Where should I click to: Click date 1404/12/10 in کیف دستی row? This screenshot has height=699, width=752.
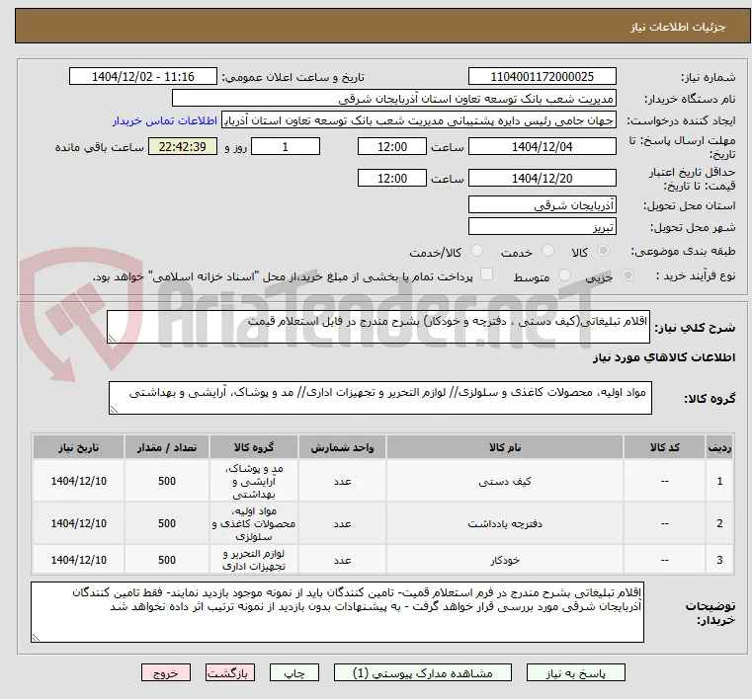point(79,481)
